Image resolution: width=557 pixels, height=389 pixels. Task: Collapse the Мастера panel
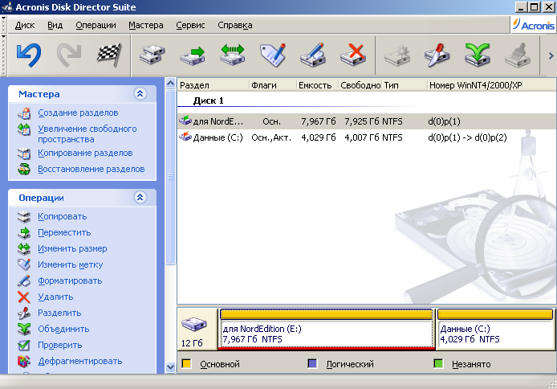(140, 93)
